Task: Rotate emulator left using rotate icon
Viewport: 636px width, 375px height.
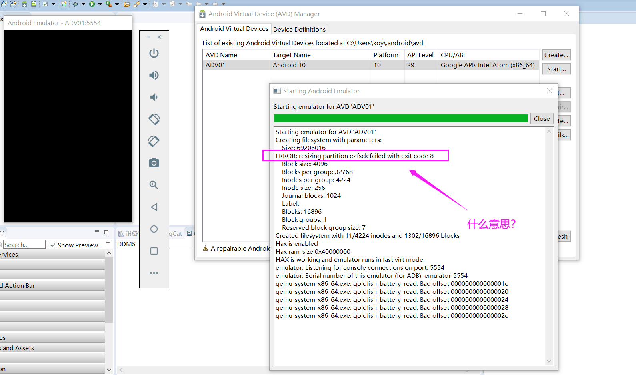Action: [x=154, y=119]
